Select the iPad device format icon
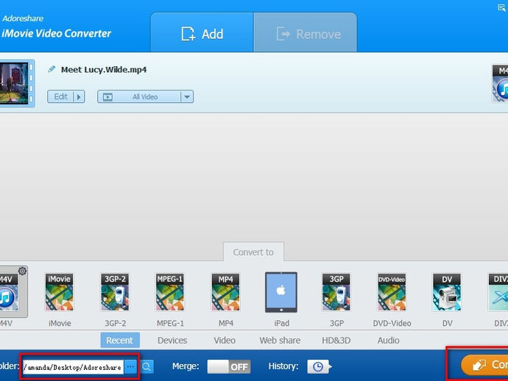Screen dimensions: 508x381 click(281, 292)
